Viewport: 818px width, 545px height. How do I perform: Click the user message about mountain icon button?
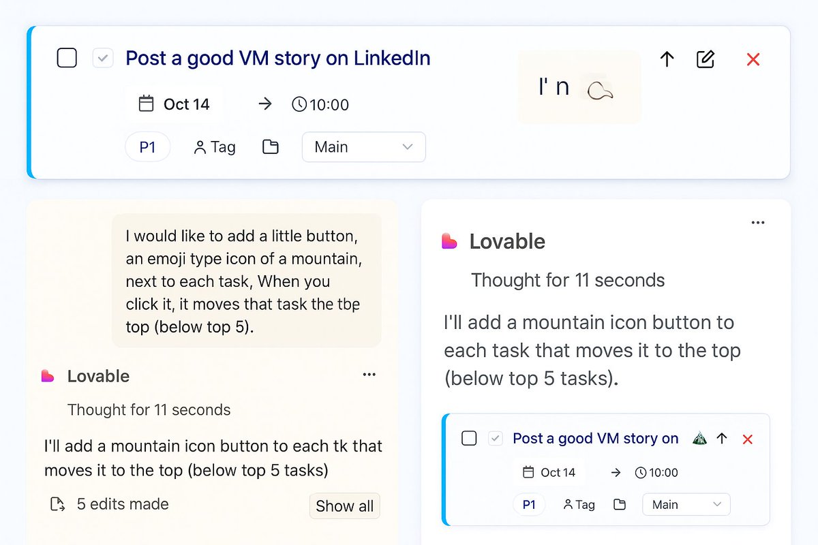(246, 281)
